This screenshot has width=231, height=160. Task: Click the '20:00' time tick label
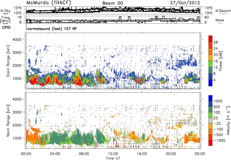171,154
